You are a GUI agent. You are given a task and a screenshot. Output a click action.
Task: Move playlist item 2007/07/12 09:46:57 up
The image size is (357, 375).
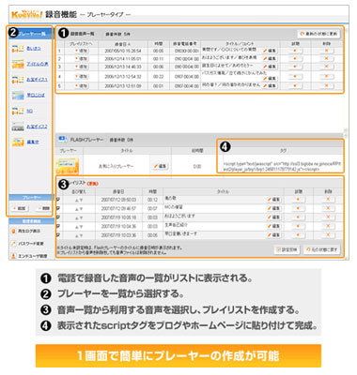[x=77, y=209]
